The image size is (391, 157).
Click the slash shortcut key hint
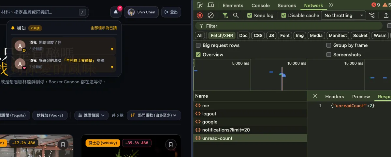83,12
